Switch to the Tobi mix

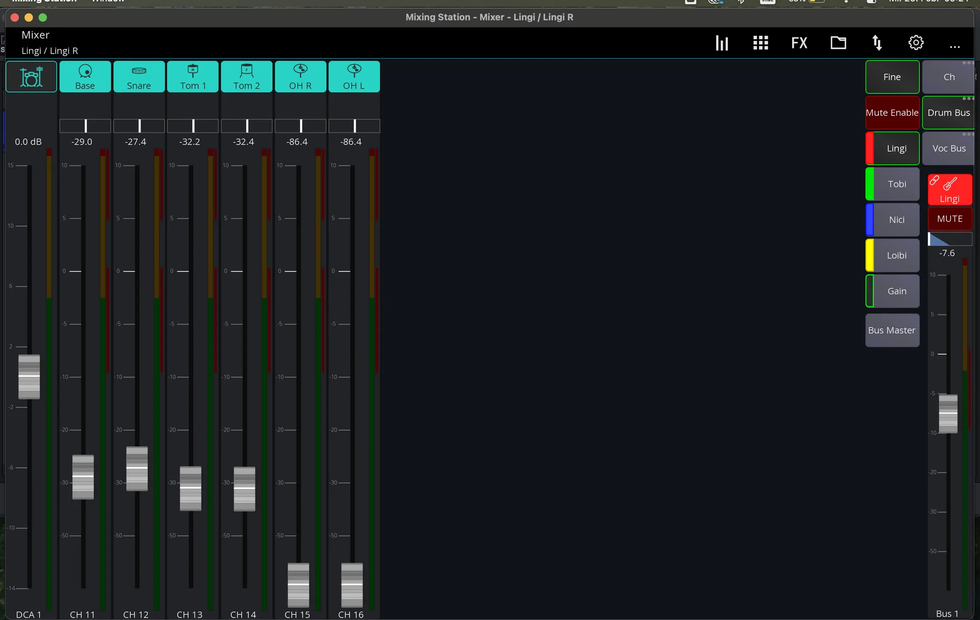point(896,184)
